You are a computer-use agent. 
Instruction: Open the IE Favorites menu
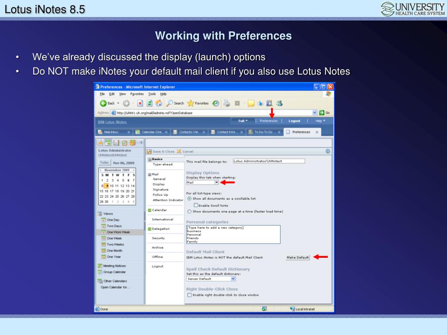[x=137, y=94]
